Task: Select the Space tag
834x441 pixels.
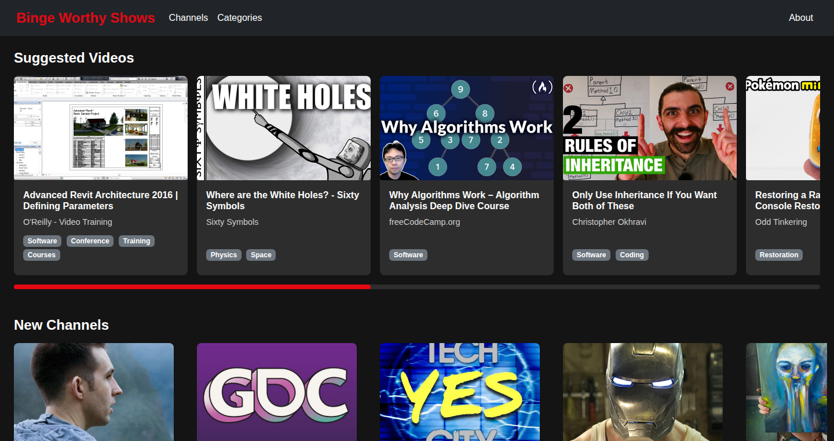Action: point(261,255)
